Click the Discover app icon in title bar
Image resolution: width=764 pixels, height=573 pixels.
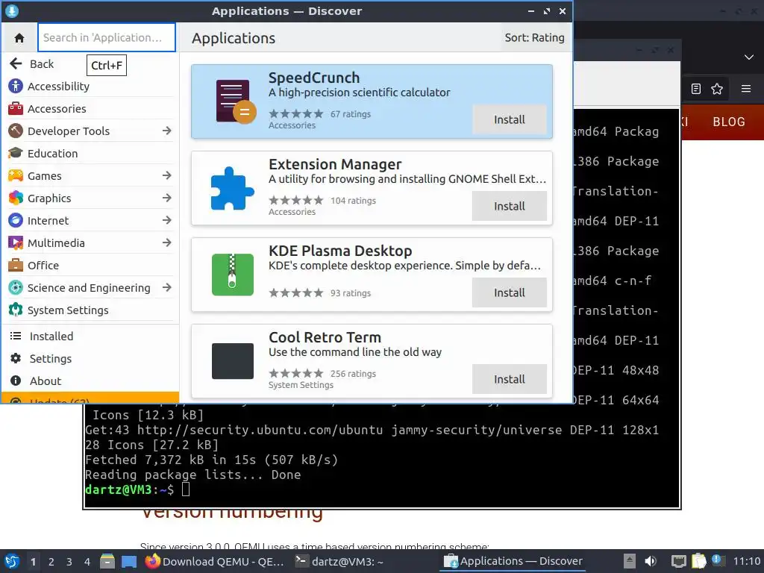coord(12,10)
